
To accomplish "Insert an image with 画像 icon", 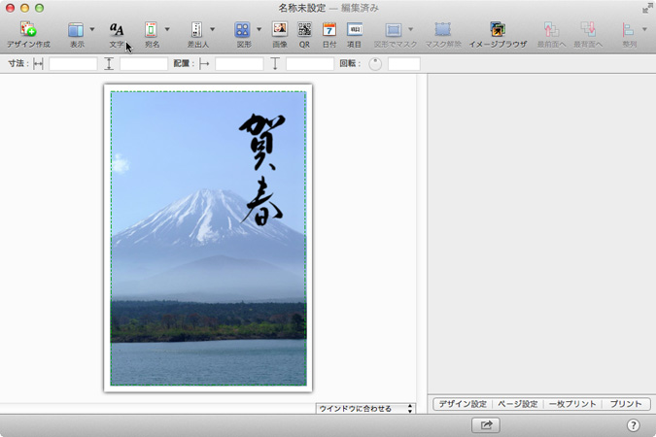I will tap(279, 31).
